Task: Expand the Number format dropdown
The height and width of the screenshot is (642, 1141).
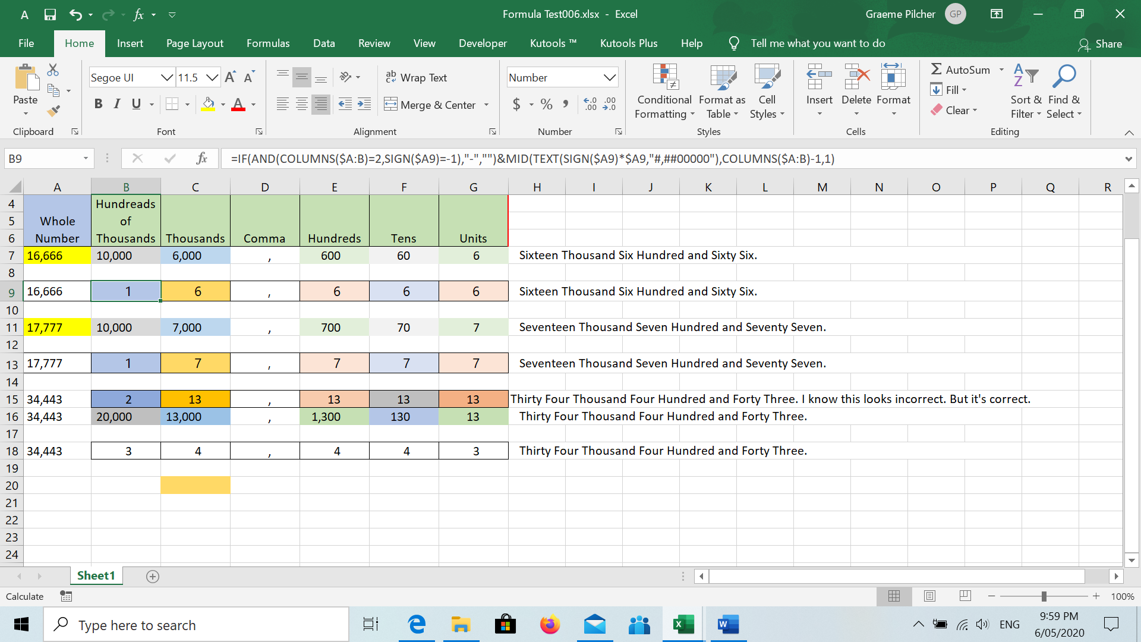Action: pyautogui.click(x=609, y=77)
